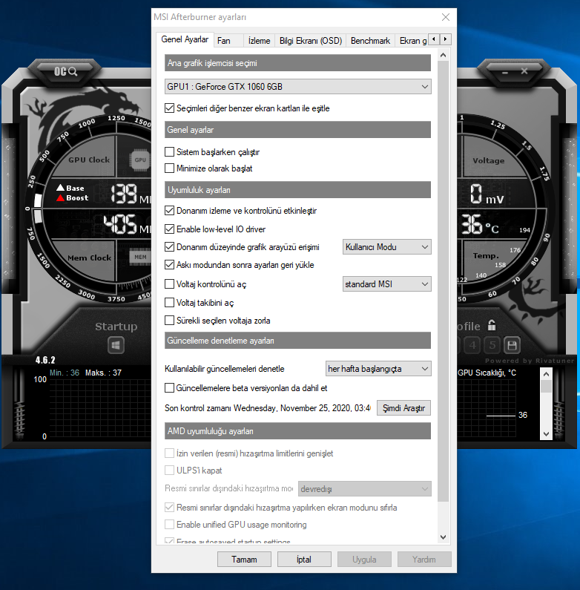Toggle the profile lock icon
Screen dimensions: 580x590
pyautogui.click(x=491, y=325)
